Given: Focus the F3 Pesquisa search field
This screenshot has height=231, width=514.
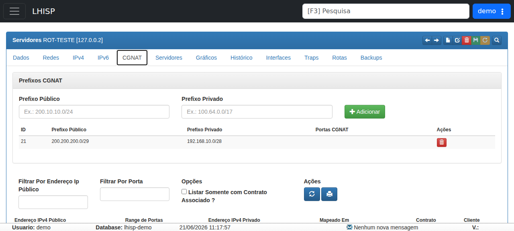Looking at the screenshot, I should coord(386,11).
